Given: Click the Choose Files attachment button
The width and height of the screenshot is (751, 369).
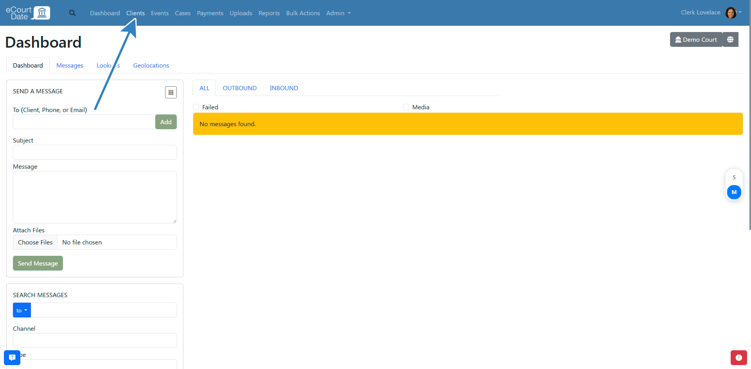Looking at the screenshot, I should click(35, 242).
